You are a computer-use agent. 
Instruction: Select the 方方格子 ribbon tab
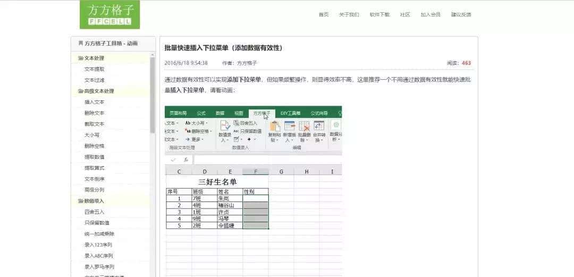261,113
